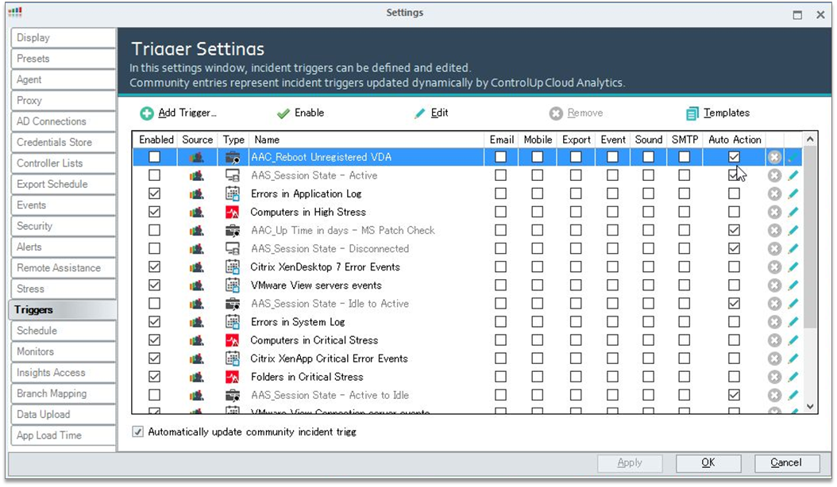Click the OK button
This screenshot has width=837, height=487.
(x=708, y=462)
